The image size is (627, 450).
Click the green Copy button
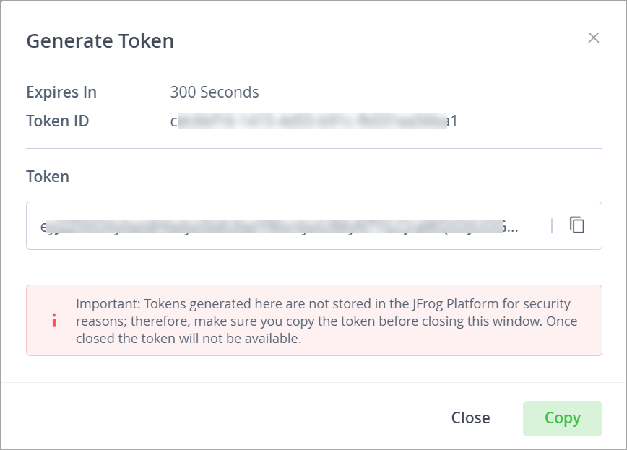click(x=563, y=418)
